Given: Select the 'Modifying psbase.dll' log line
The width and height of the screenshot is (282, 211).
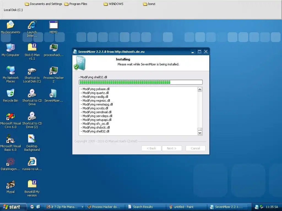Looking at the screenshot, I should click(95, 89).
